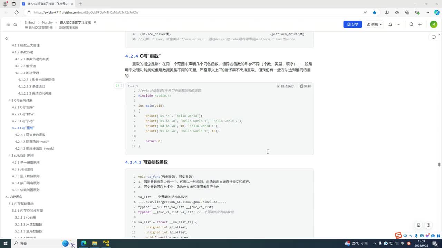The image size is (442, 248).
Task: Open the browser favorites list icon
Action: (x=397, y=12)
